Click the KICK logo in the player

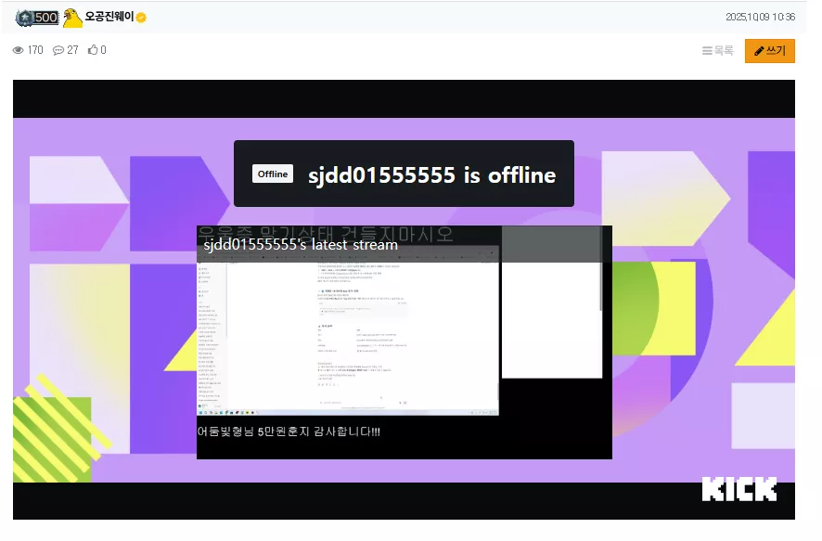tap(739, 489)
